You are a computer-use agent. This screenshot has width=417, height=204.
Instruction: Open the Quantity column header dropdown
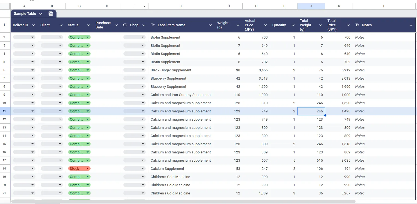tap(293, 25)
